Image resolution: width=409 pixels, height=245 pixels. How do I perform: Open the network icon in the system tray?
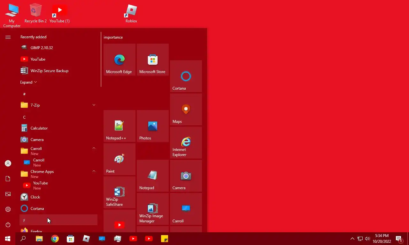[x=360, y=239]
